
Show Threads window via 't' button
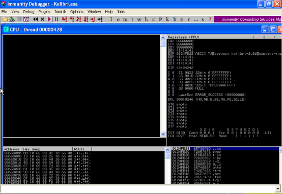132,19
